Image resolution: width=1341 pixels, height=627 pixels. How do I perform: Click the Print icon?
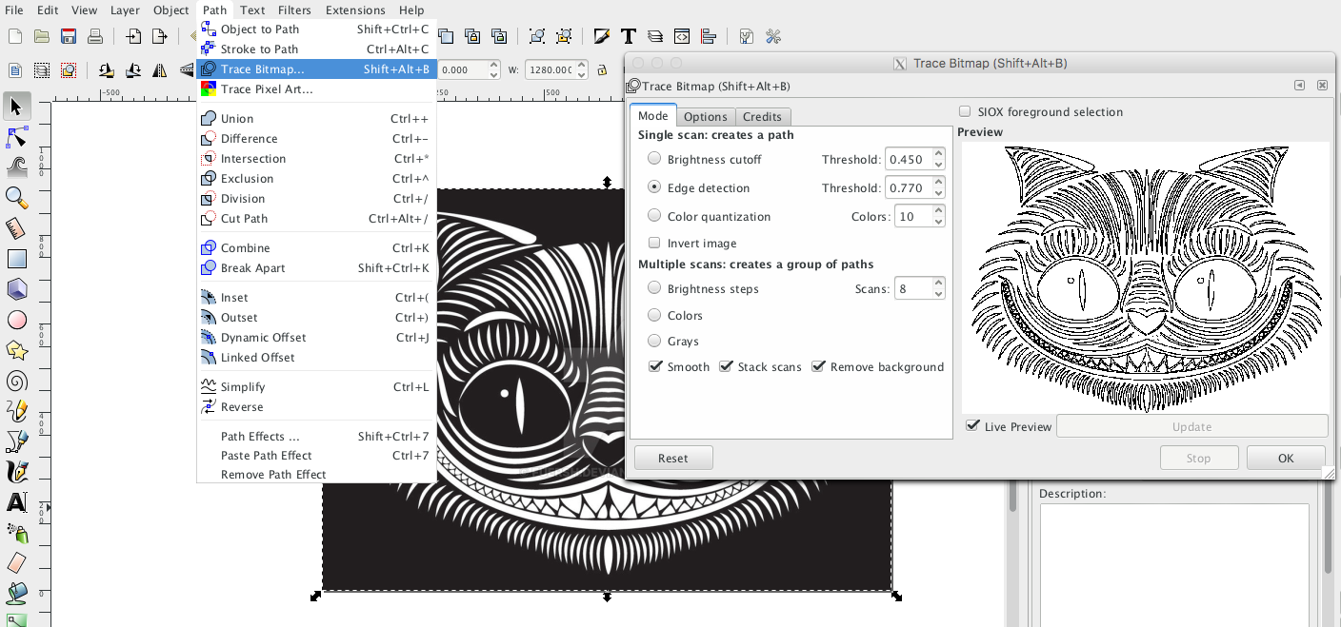pyautogui.click(x=95, y=36)
